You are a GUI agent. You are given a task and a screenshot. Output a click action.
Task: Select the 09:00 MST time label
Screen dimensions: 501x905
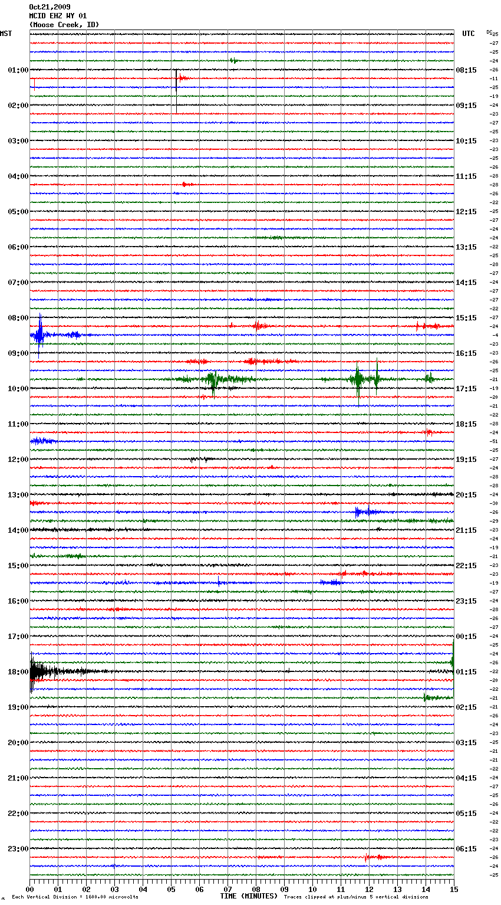18,353
